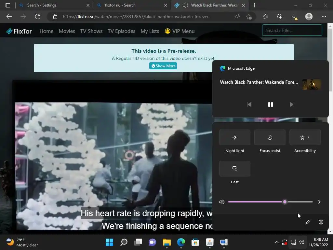Open taskbar Search
The height and width of the screenshot is (250, 333).
[124, 242]
